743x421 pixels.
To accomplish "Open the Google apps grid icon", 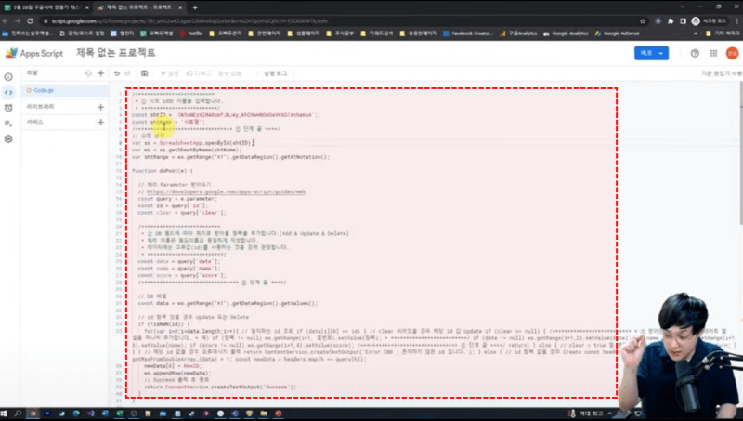I will click(713, 54).
